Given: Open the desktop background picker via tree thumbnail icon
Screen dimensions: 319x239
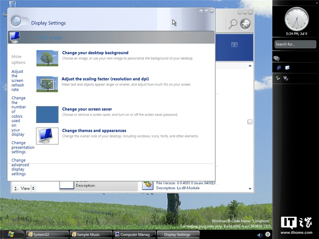Looking at the screenshot, I should pyautogui.click(x=47, y=58).
